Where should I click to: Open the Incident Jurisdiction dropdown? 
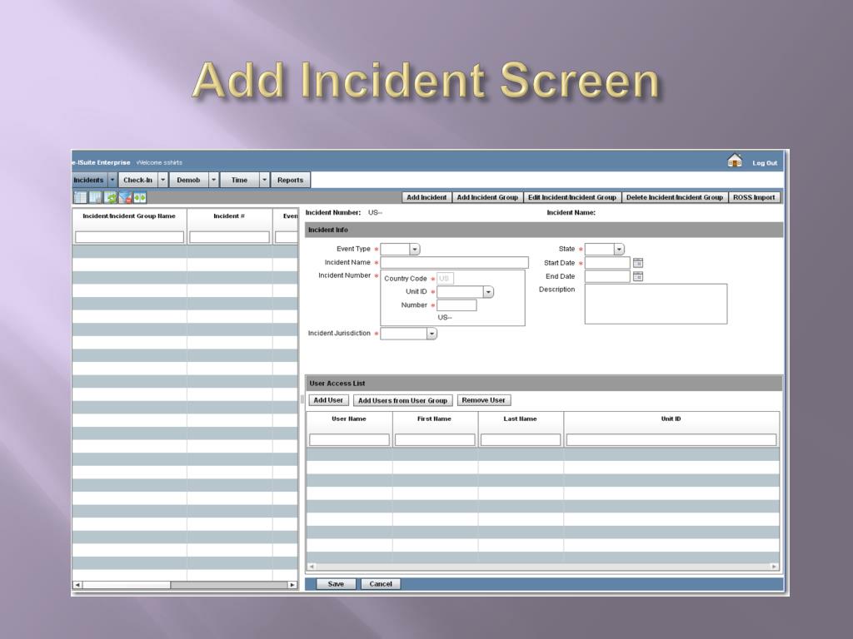tap(431, 334)
